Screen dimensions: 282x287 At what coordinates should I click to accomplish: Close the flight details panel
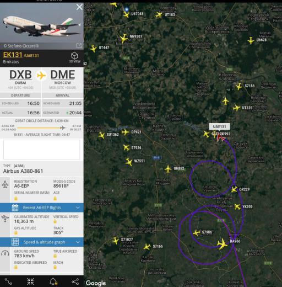[x=79, y=7]
